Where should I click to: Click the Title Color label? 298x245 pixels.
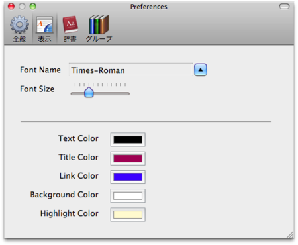(78, 157)
